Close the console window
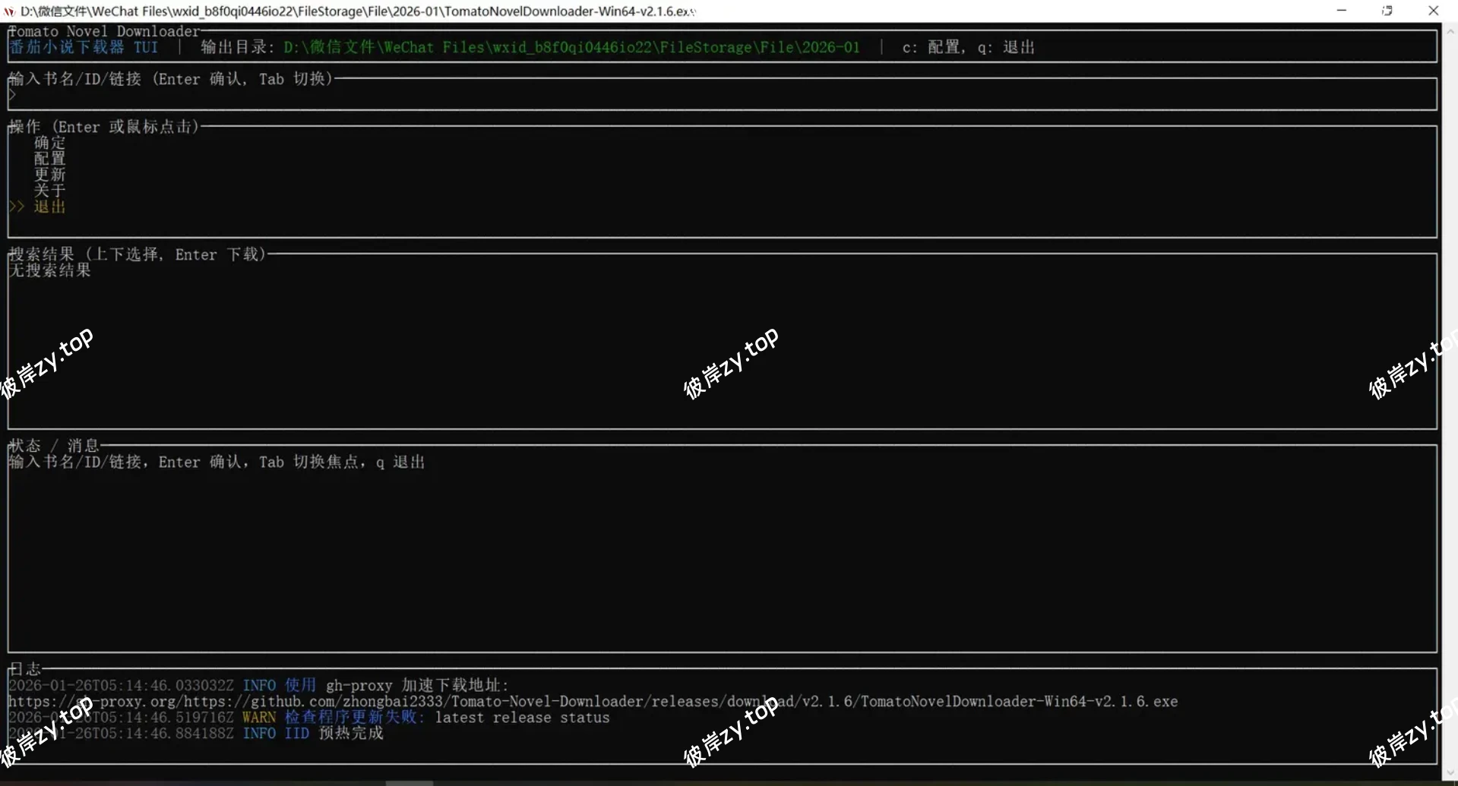Screen dimensions: 1458x786 [x=1433, y=11]
